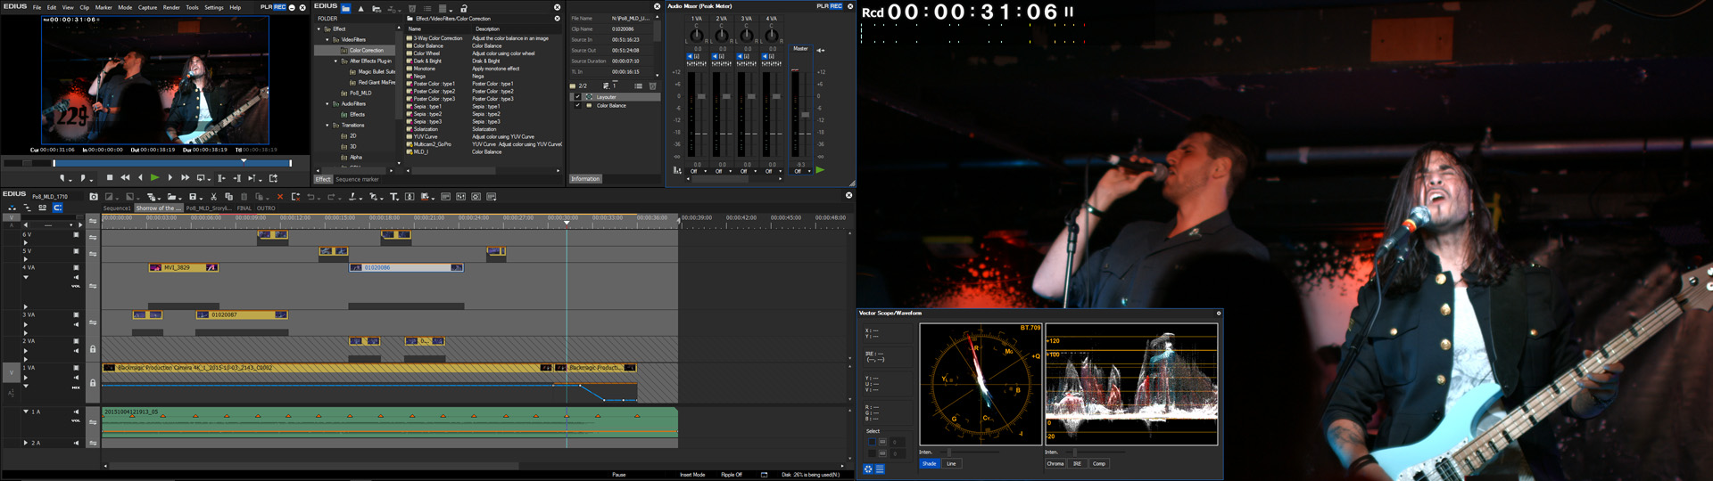Click the Set In point icon
Screen dimensions: 1713x481
62,178
